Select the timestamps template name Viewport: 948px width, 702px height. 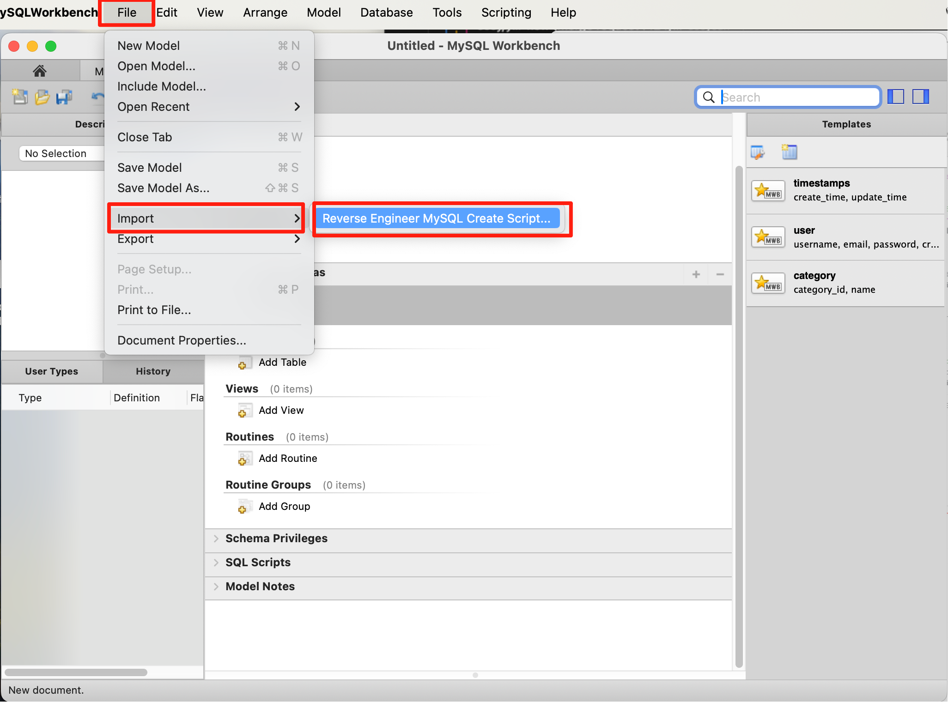(821, 183)
